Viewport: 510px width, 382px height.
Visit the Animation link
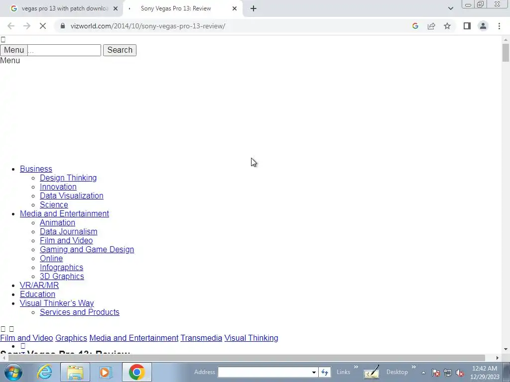coord(58,222)
